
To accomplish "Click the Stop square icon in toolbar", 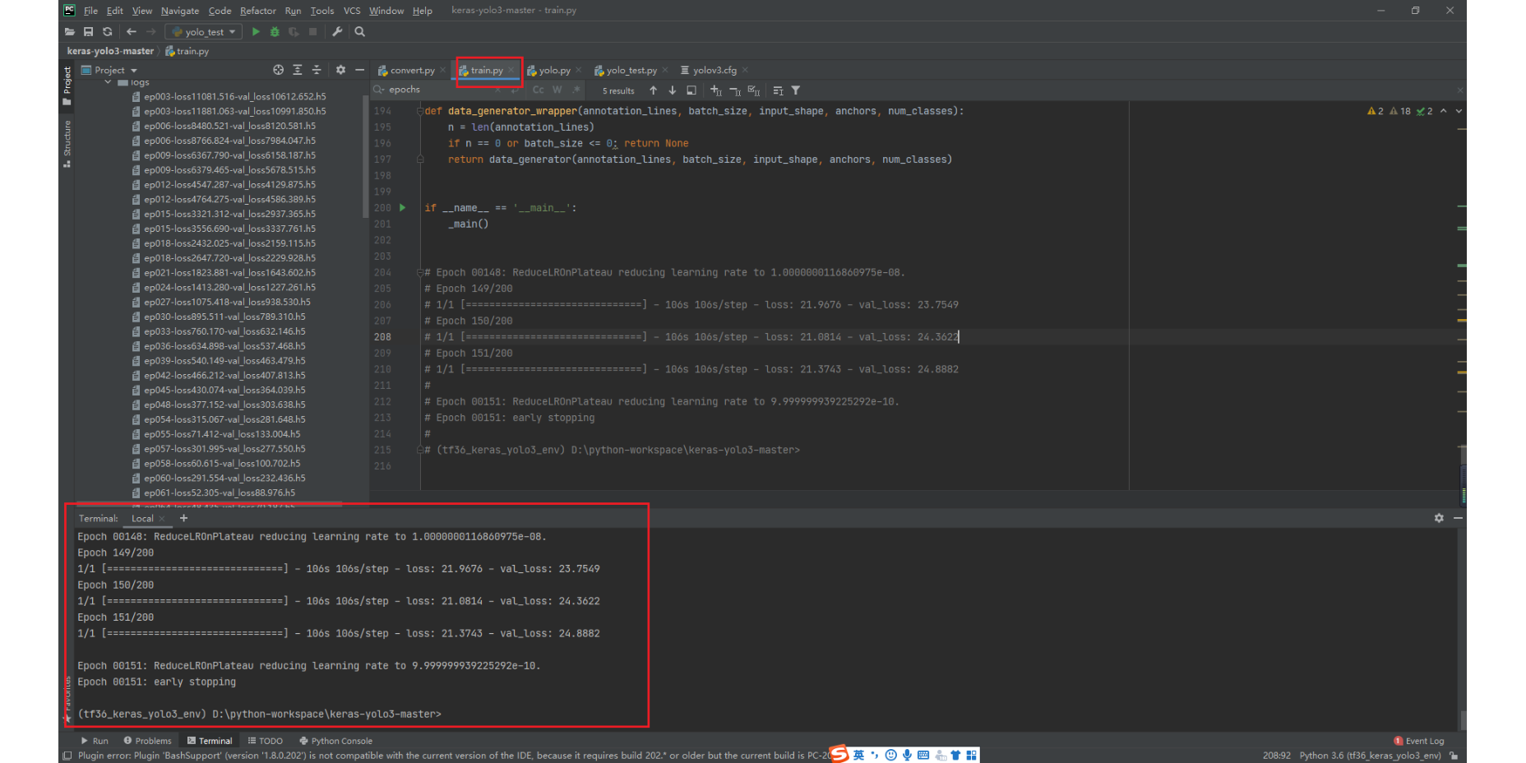I will click(x=312, y=32).
